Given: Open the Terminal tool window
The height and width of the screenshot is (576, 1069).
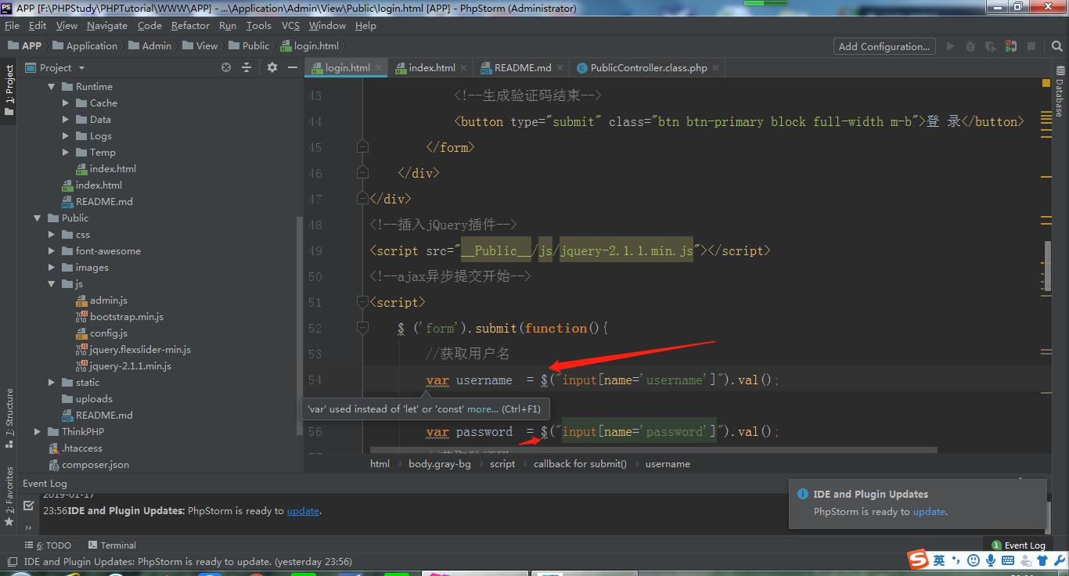Looking at the screenshot, I should click(112, 545).
